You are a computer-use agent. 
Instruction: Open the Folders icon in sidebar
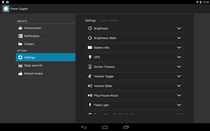[x=20, y=44]
